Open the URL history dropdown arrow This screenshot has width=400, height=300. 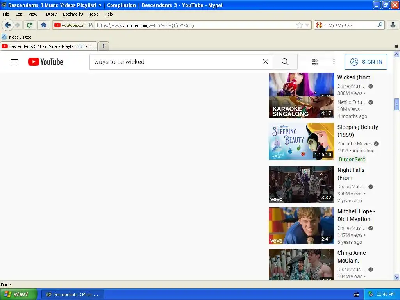[x=307, y=25]
